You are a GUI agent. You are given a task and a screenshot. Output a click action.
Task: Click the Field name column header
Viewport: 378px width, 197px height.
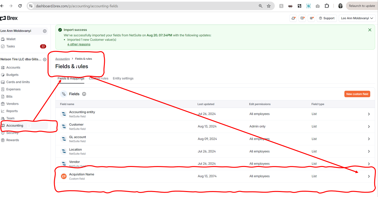tap(67, 104)
